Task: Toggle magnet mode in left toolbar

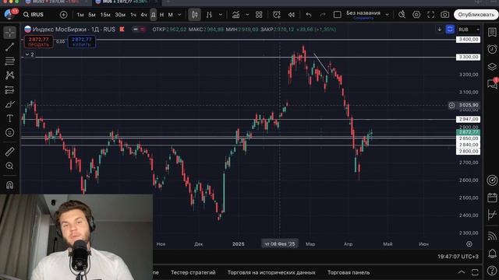Action: [10, 185]
